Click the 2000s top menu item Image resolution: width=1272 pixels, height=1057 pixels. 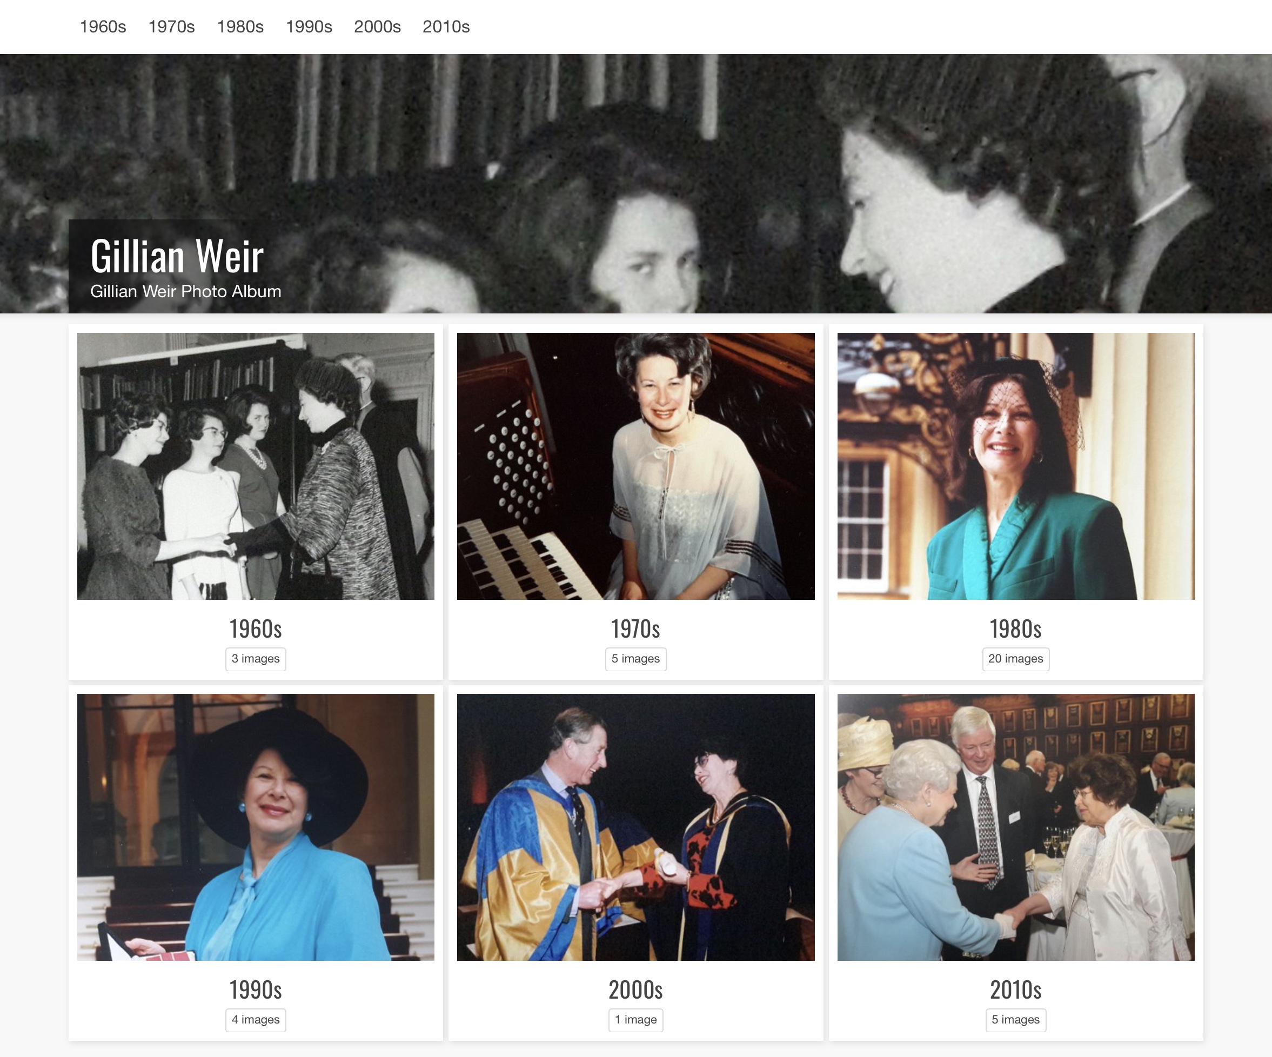pos(377,26)
